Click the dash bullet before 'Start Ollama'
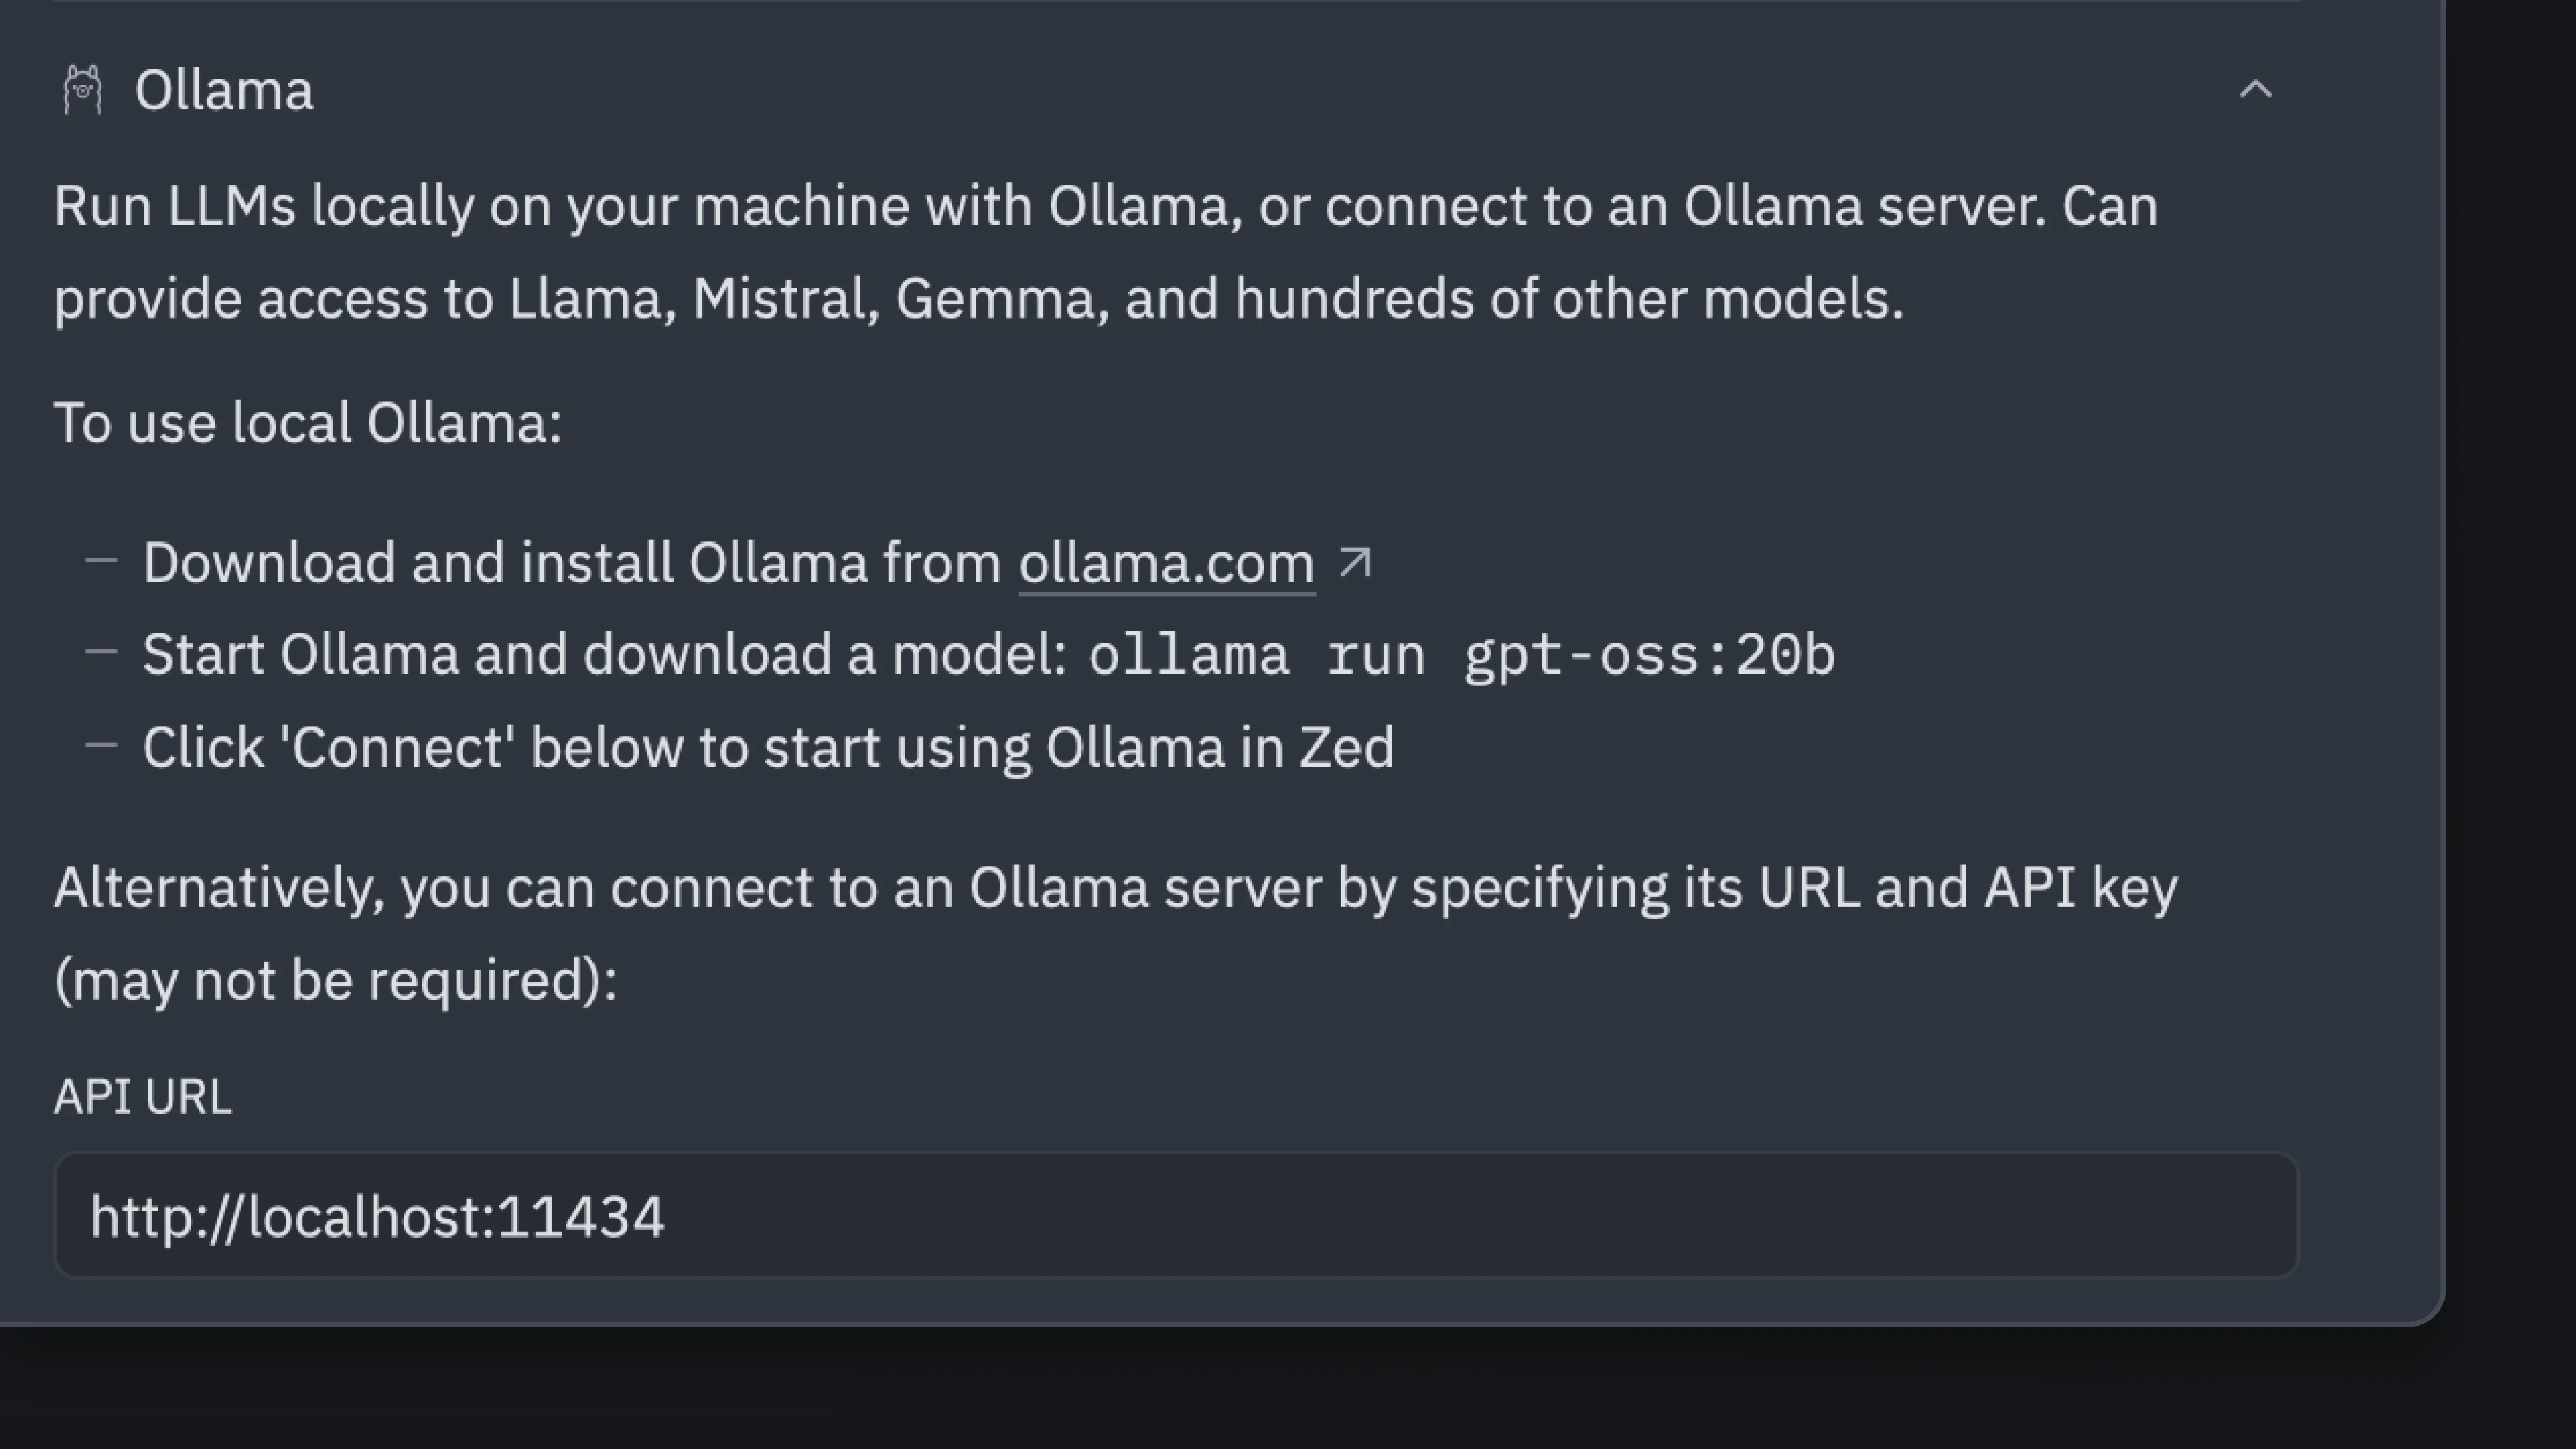This screenshot has width=2576, height=1449. click(102, 653)
